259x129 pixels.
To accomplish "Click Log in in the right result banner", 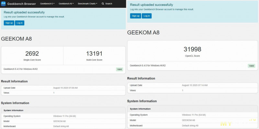I will click(x=147, y=16).
